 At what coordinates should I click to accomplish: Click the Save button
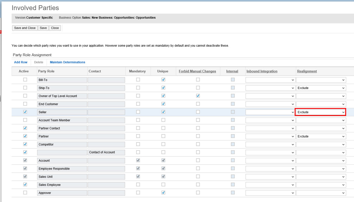[x=43, y=28]
